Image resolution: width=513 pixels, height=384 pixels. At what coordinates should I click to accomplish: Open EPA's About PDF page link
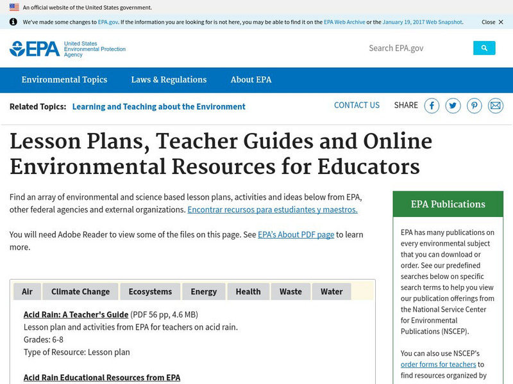[x=296, y=235]
